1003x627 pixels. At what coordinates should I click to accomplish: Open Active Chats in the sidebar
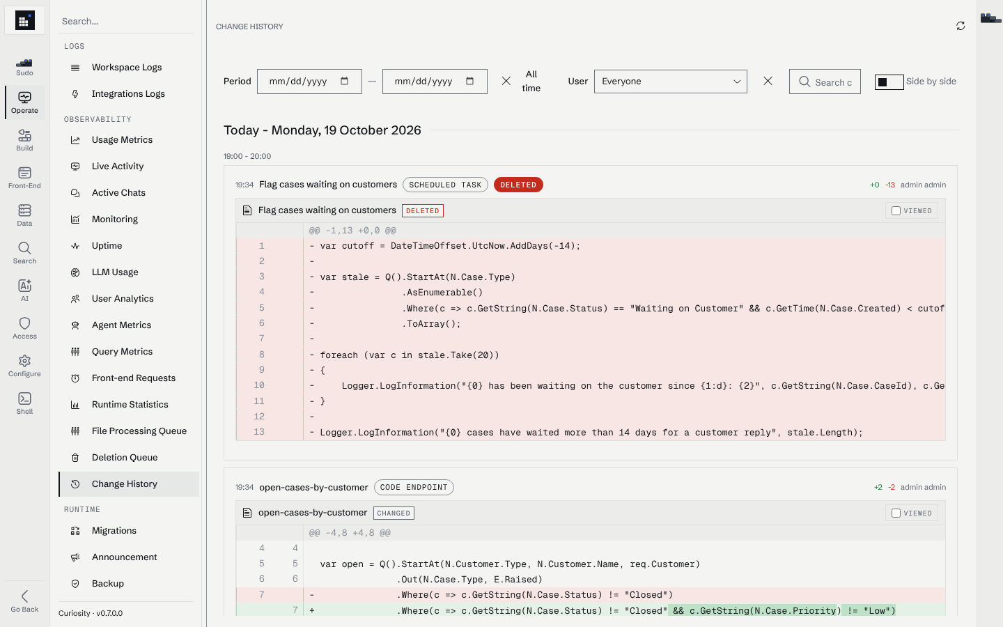click(x=129, y=193)
